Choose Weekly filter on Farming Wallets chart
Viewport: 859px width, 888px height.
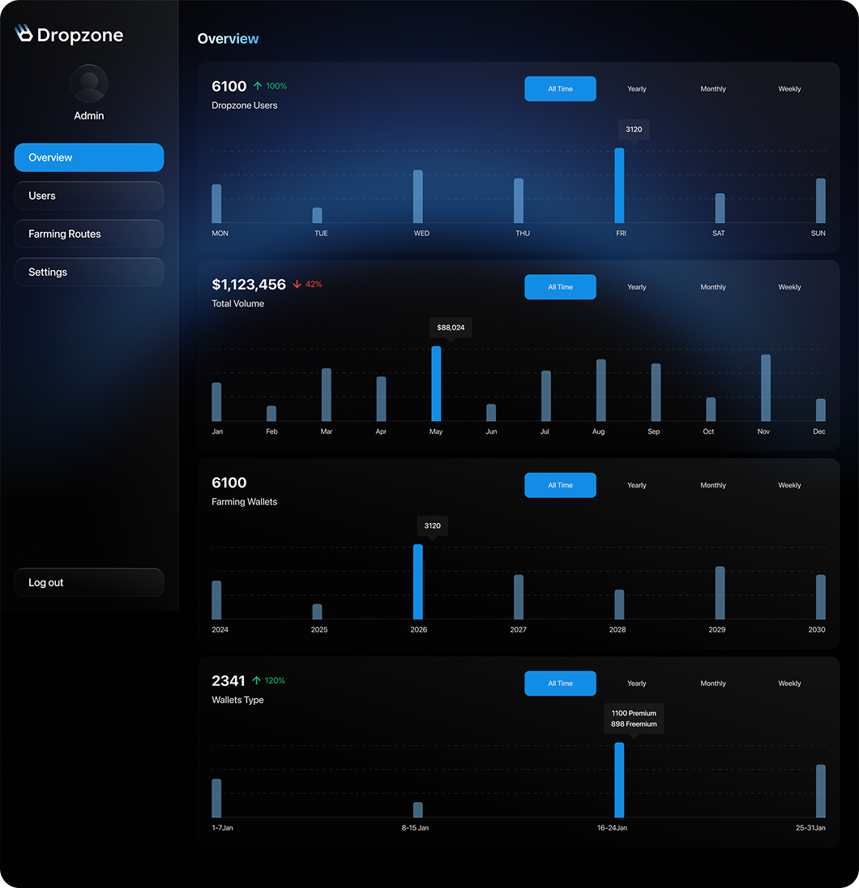[788, 485]
